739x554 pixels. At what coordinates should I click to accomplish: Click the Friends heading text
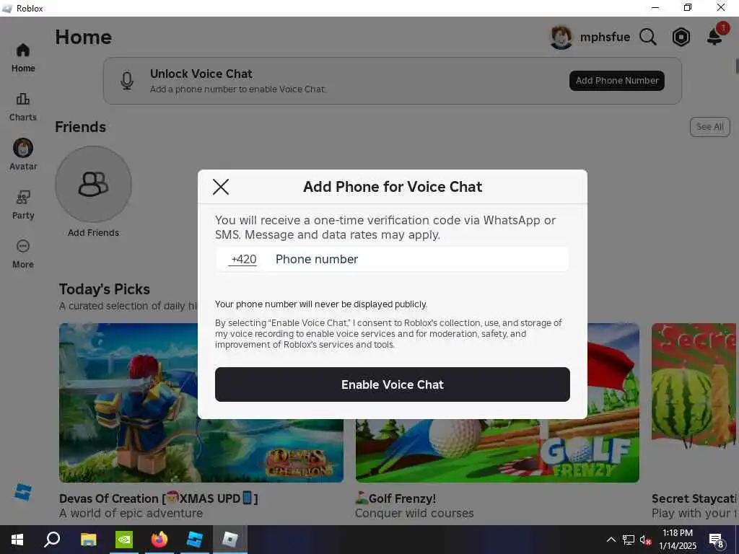80,127
